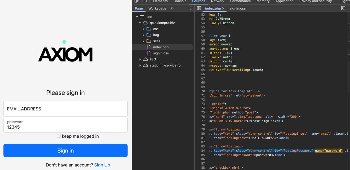
Task: Open the Sources panel three-dot menu
Action: click(x=190, y=8)
